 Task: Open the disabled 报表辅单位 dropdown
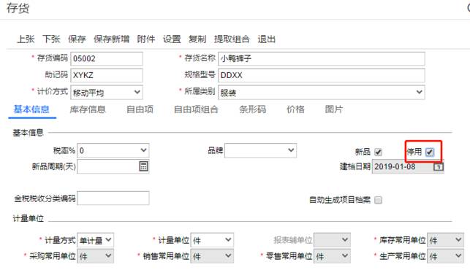[332, 240]
